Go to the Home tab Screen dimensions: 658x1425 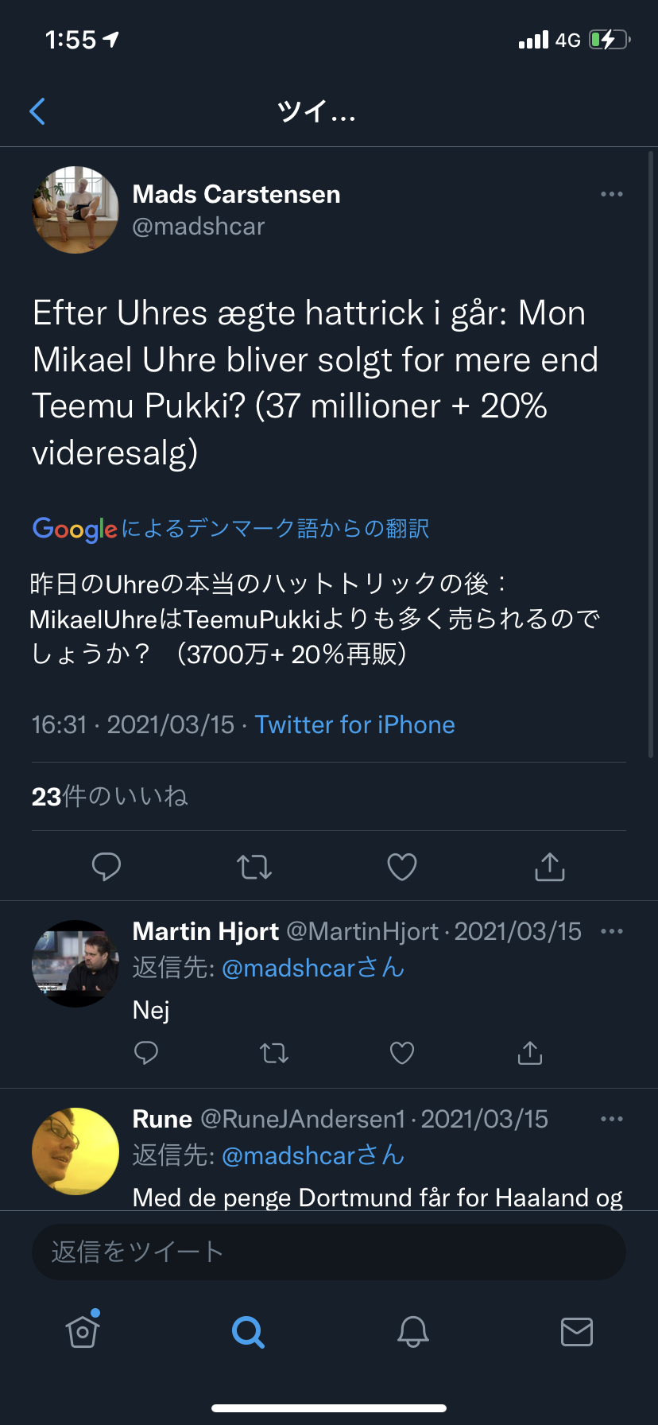coord(83,1331)
